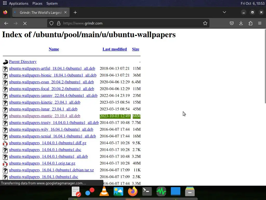Click the 45M size for lunar
This screenshot has height=200, width=266.
point(137,109)
